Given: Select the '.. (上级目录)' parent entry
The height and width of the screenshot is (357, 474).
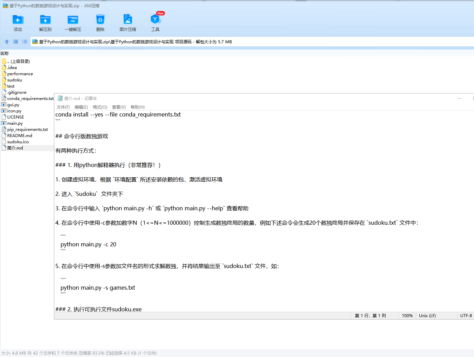Looking at the screenshot, I should [19, 61].
